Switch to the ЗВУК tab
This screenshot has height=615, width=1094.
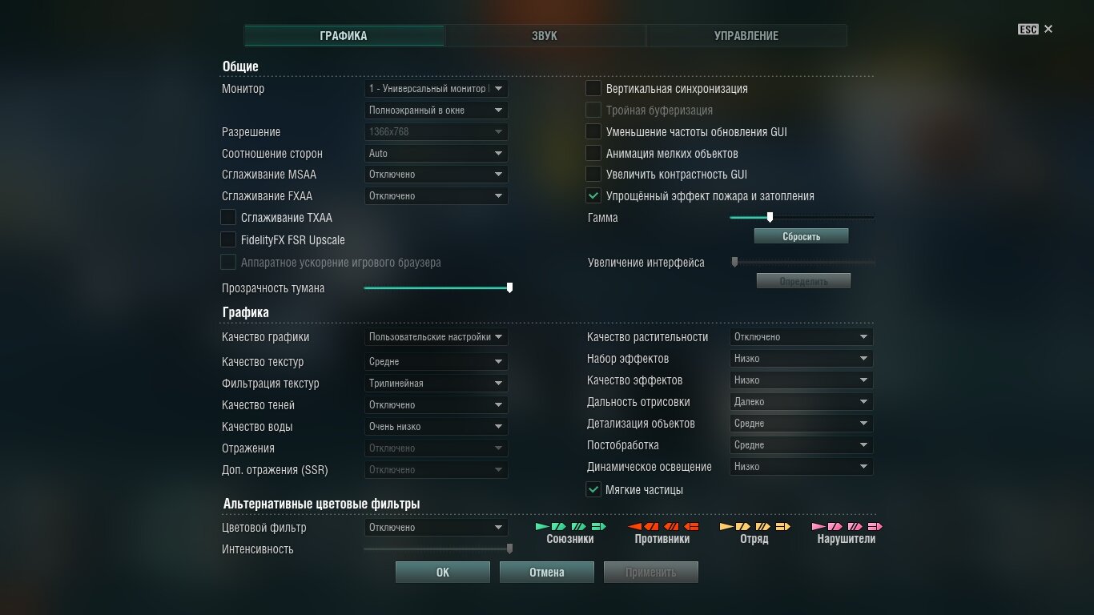tap(545, 36)
